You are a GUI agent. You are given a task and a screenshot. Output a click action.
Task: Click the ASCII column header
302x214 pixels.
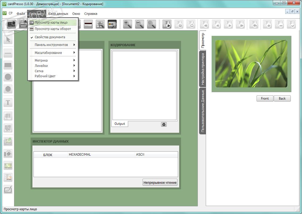[x=156, y=155]
